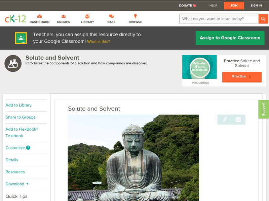269x201 pixels.
Task: Open the Resources link
Action: (15, 172)
